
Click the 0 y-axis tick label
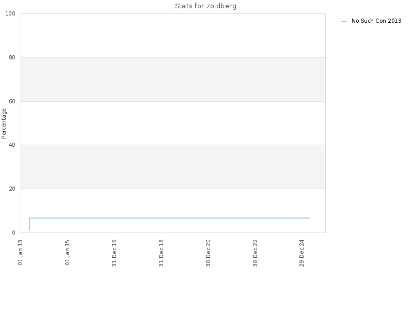pos(14,233)
